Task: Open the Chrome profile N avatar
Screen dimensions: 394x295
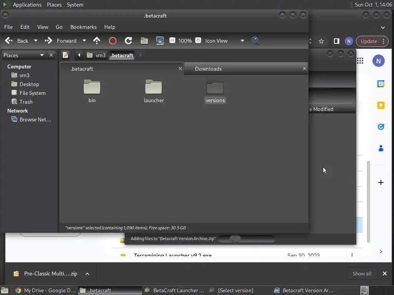Action: coord(349,41)
